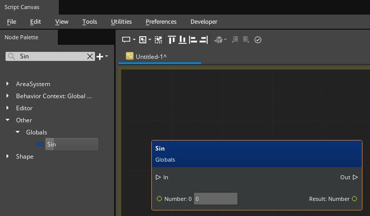Expand the AreaSystem tree category
This screenshot has width=370, height=216.
pos(8,84)
